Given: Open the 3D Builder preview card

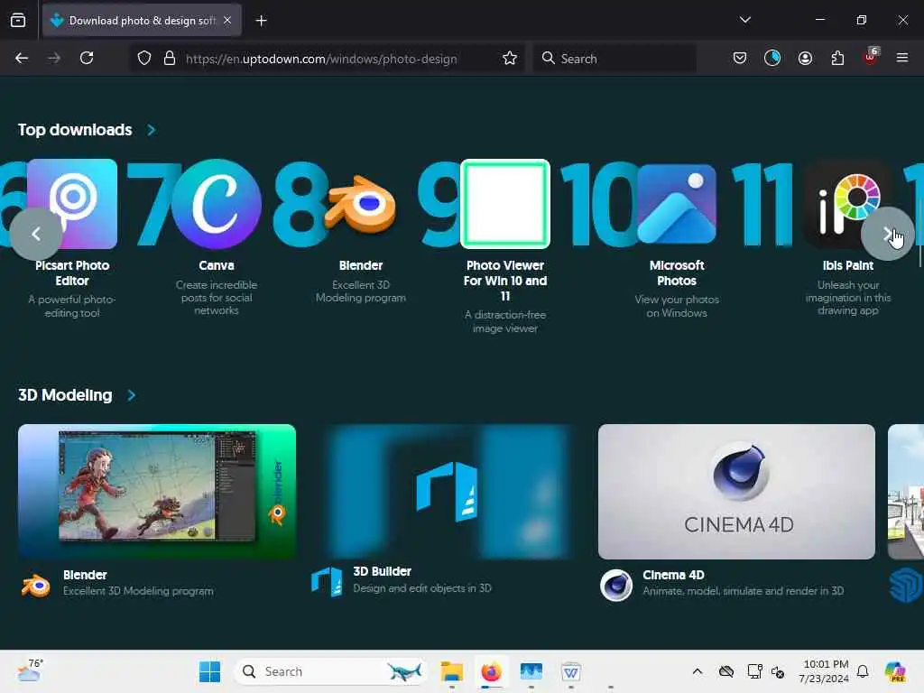Looking at the screenshot, I should coord(447,492).
